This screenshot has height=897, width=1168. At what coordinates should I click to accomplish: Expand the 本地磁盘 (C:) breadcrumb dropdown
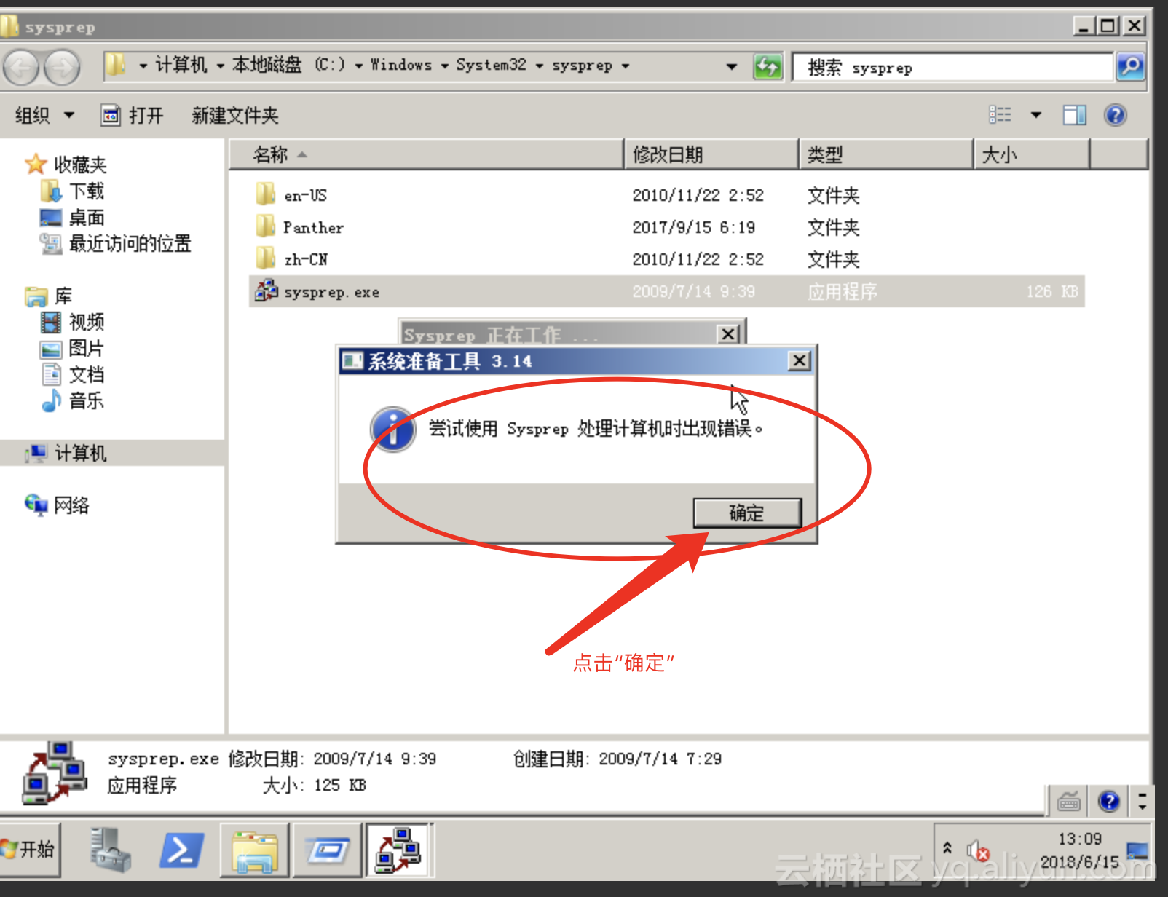coord(359,66)
